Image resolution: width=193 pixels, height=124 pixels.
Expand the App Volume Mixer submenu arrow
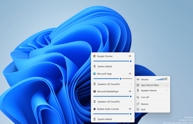point(167,85)
